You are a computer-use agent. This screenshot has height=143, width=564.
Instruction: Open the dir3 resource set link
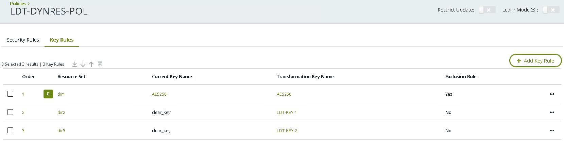[x=61, y=131]
